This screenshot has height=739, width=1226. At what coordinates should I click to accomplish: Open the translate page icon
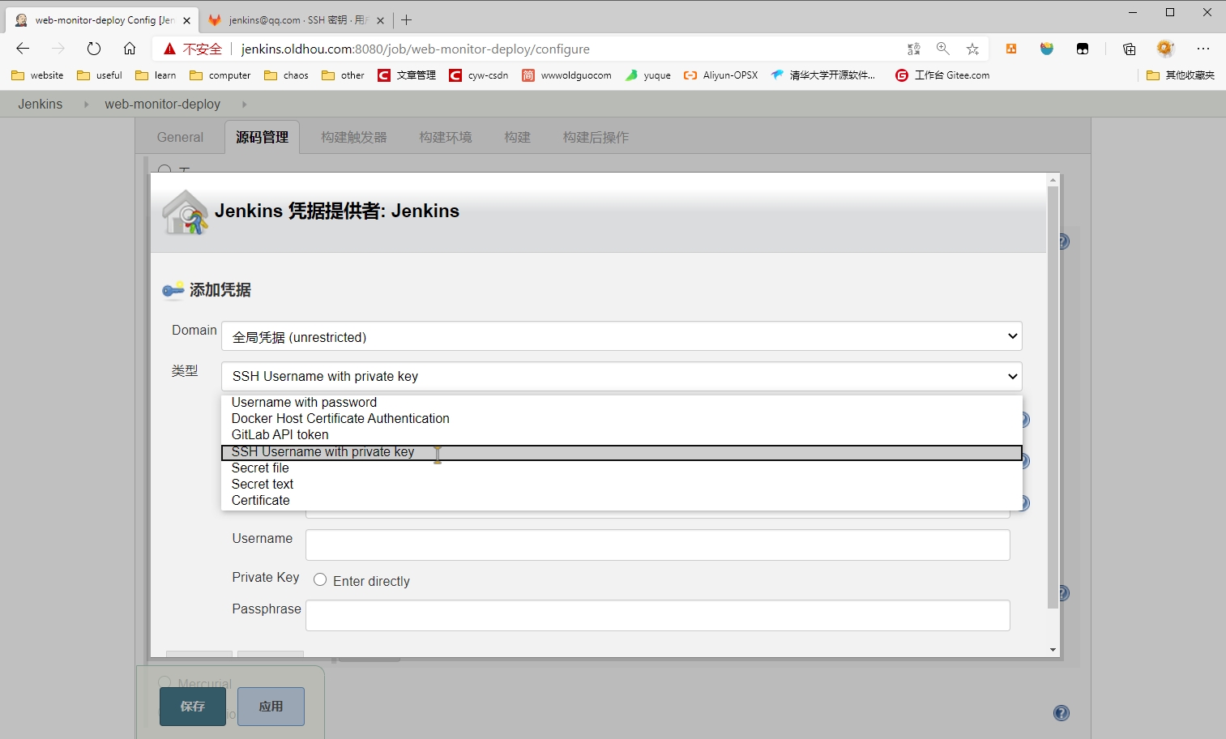[x=914, y=49]
